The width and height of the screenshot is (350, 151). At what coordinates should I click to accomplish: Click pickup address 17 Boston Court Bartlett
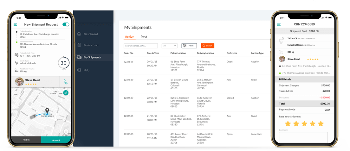[178, 84]
